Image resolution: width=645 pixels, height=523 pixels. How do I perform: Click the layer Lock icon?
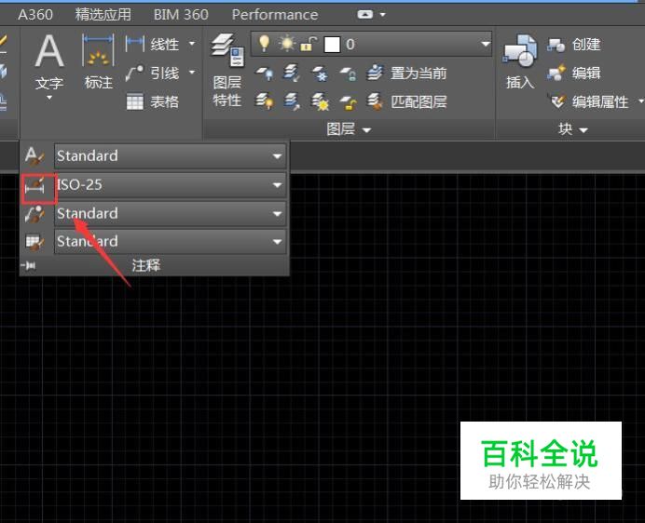[348, 74]
